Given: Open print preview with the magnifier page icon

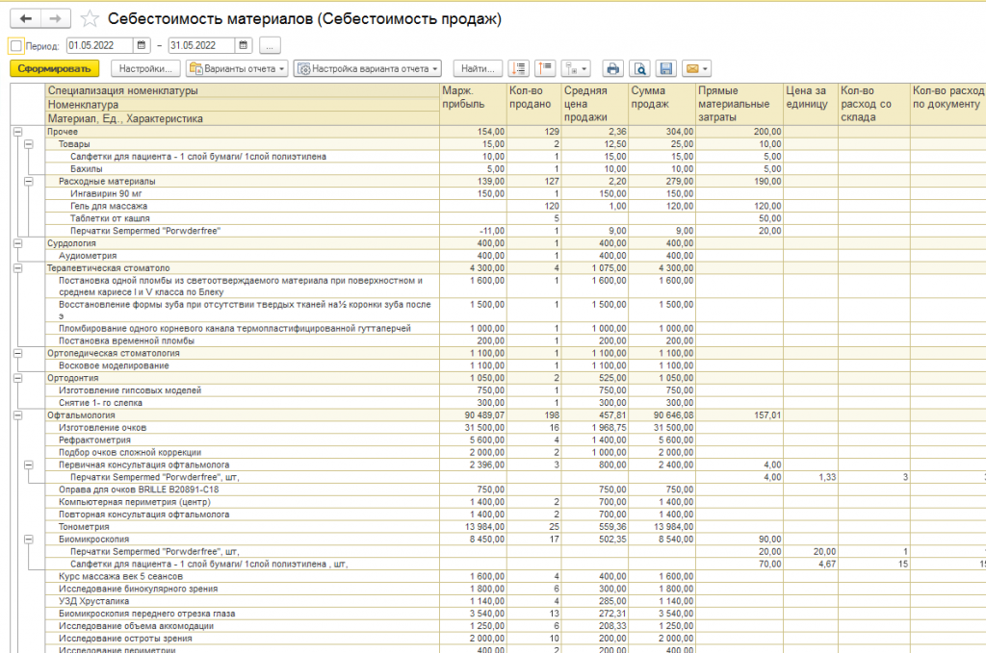Looking at the screenshot, I should coord(639,68).
